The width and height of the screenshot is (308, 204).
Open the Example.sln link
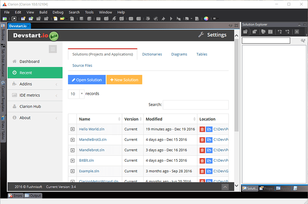89,171
